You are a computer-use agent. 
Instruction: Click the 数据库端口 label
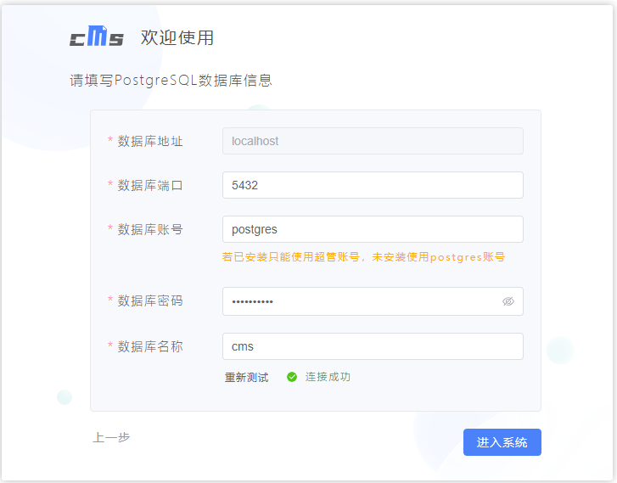[x=150, y=185]
